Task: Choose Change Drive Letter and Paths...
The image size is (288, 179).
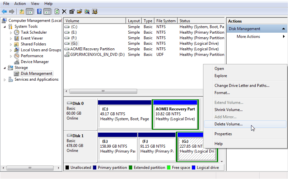Action: [245, 86]
